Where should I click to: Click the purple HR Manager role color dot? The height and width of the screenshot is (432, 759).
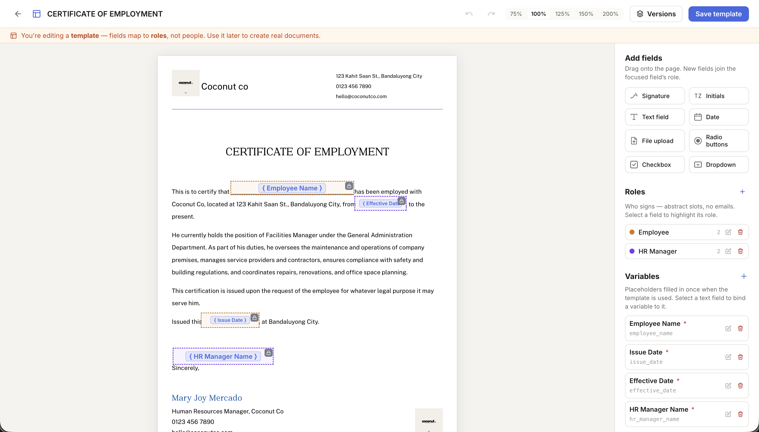click(x=632, y=251)
